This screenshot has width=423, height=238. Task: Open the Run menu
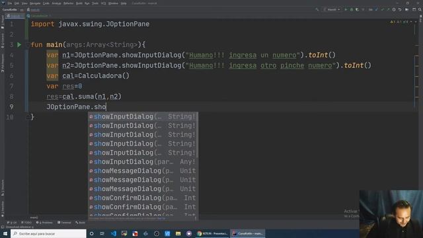(x=87, y=3)
